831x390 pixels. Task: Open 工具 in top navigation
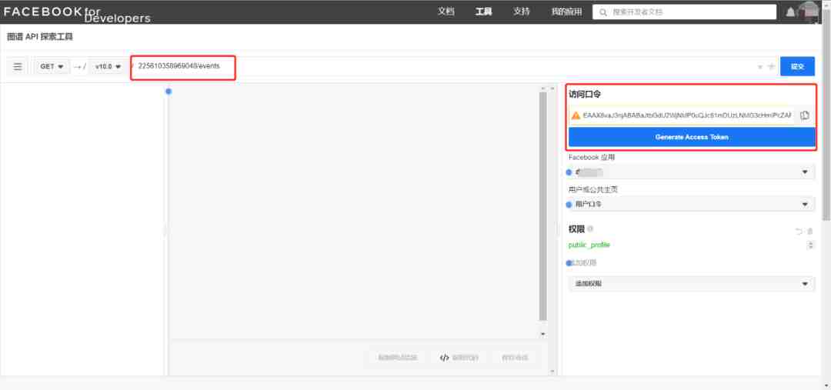[483, 12]
